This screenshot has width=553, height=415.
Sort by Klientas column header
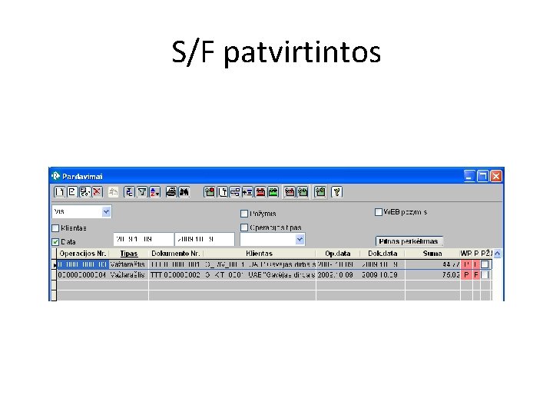pyautogui.click(x=260, y=254)
